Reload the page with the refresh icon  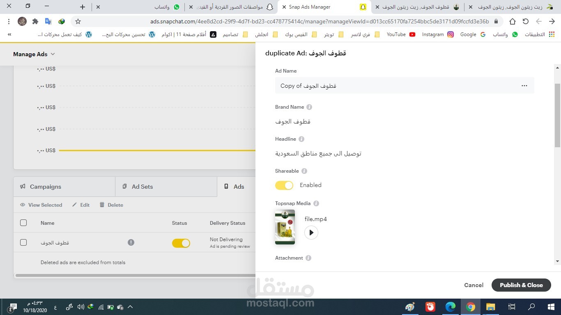[x=526, y=21]
